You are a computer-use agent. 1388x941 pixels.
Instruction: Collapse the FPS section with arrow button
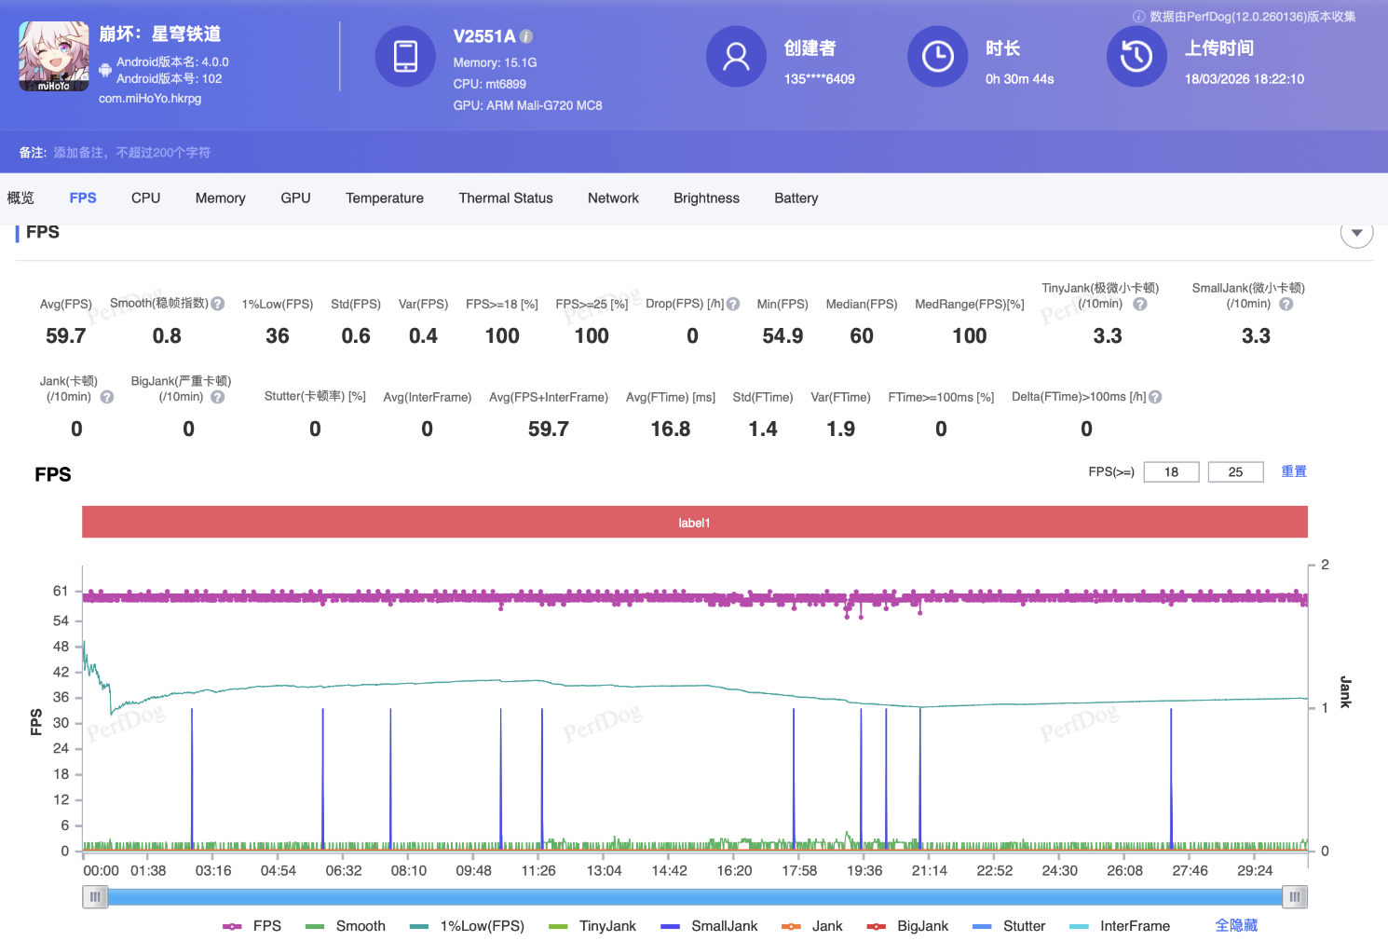pyautogui.click(x=1356, y=233)
